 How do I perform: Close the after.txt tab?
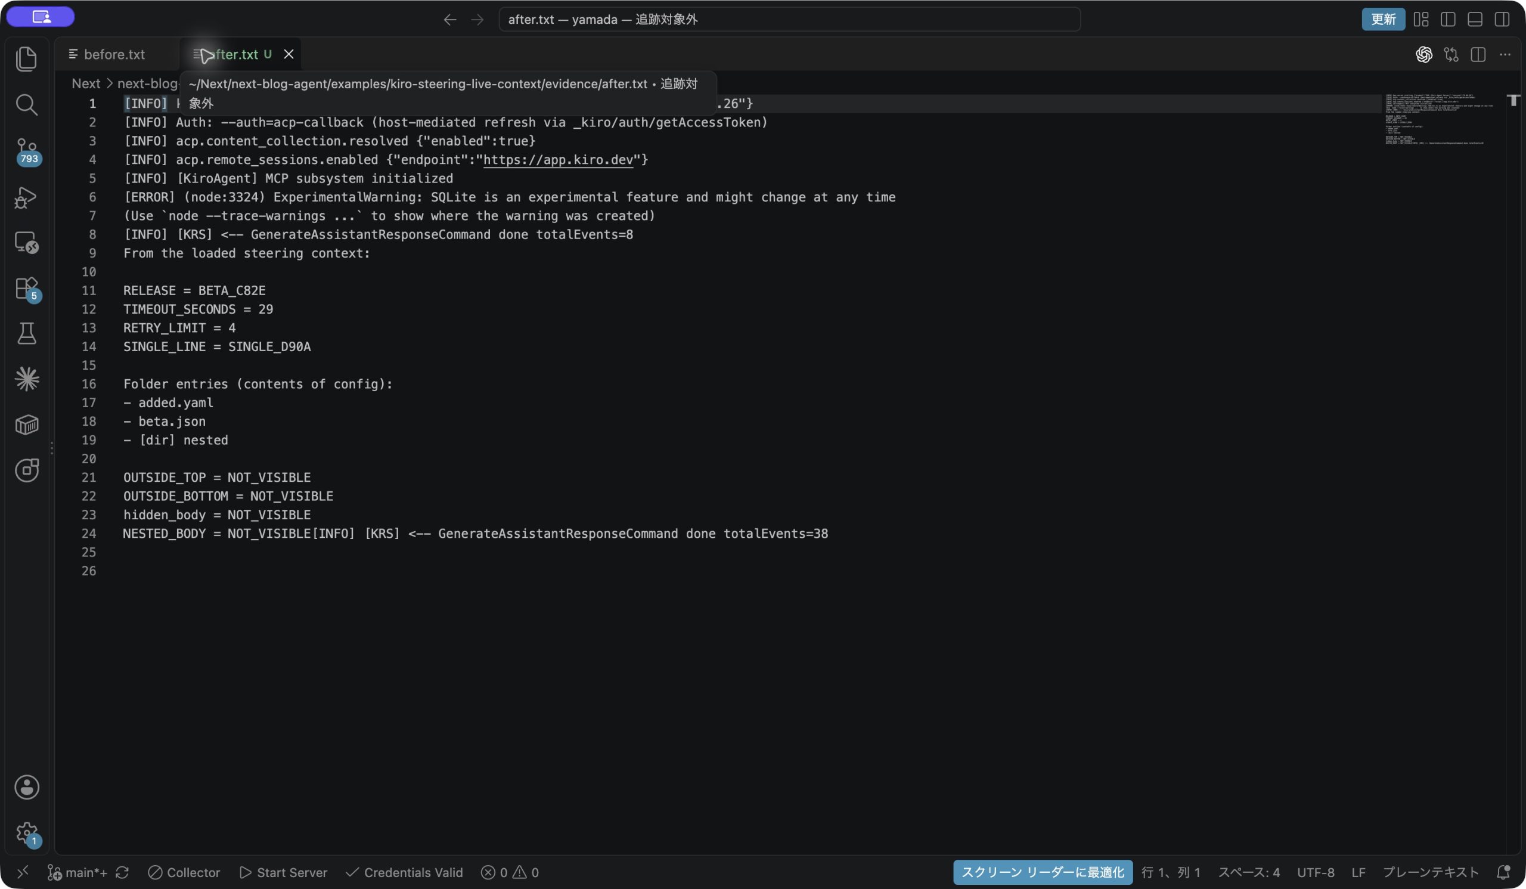(289, 54)
